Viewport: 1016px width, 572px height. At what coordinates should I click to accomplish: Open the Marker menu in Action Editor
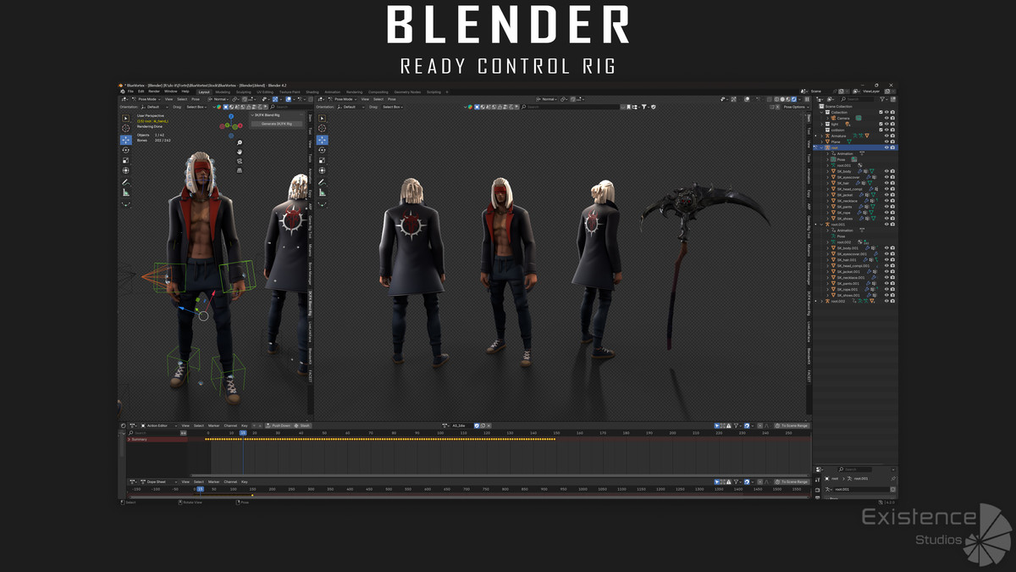213,425
